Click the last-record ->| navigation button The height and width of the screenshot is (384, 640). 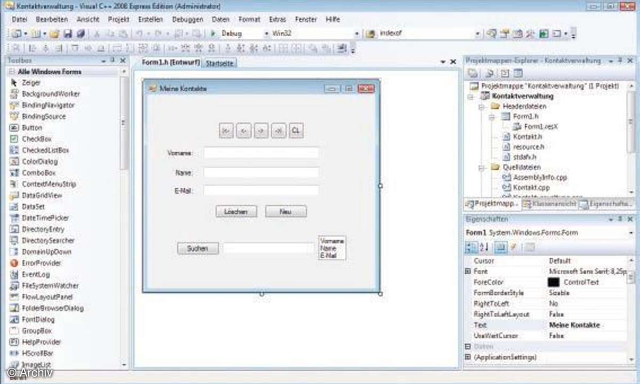coord(279,131)
